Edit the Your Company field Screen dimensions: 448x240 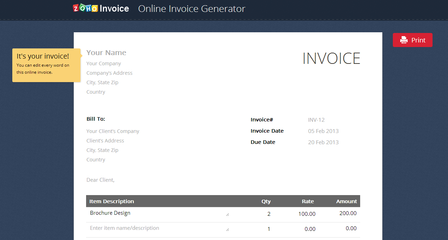(x=104, y=64)
